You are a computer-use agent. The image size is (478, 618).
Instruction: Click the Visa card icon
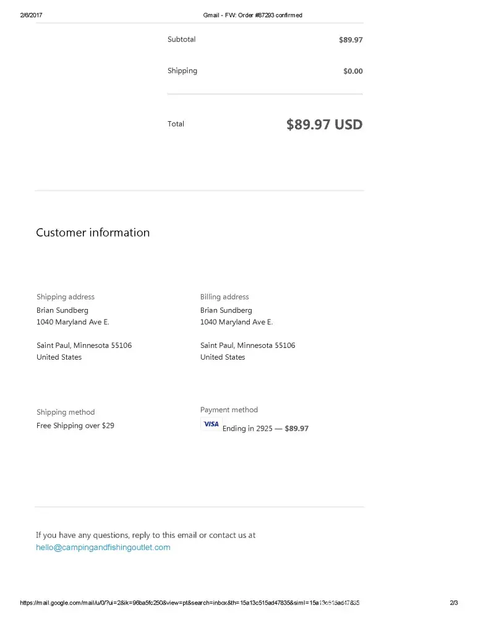pyautogui.click(x=211, y=424)
